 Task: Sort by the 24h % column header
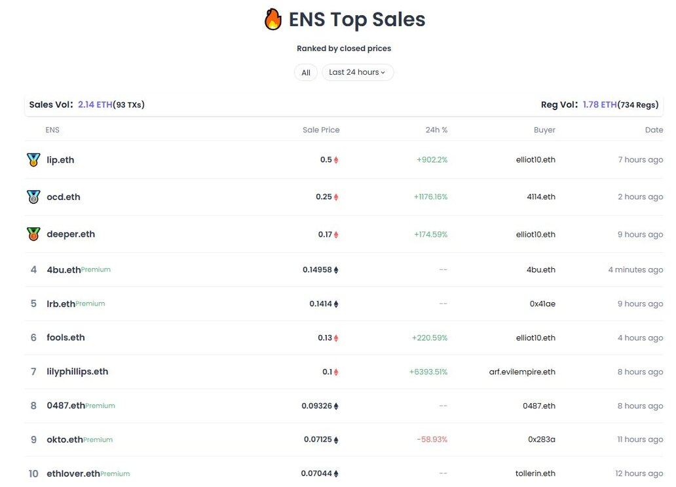[x=436, y=130]
